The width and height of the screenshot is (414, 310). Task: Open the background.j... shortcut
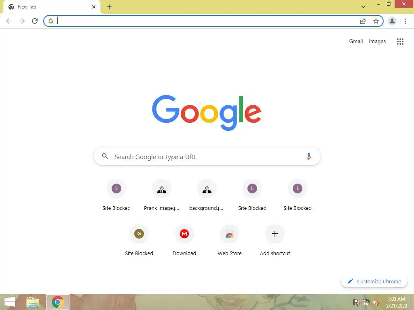[207, 195]
